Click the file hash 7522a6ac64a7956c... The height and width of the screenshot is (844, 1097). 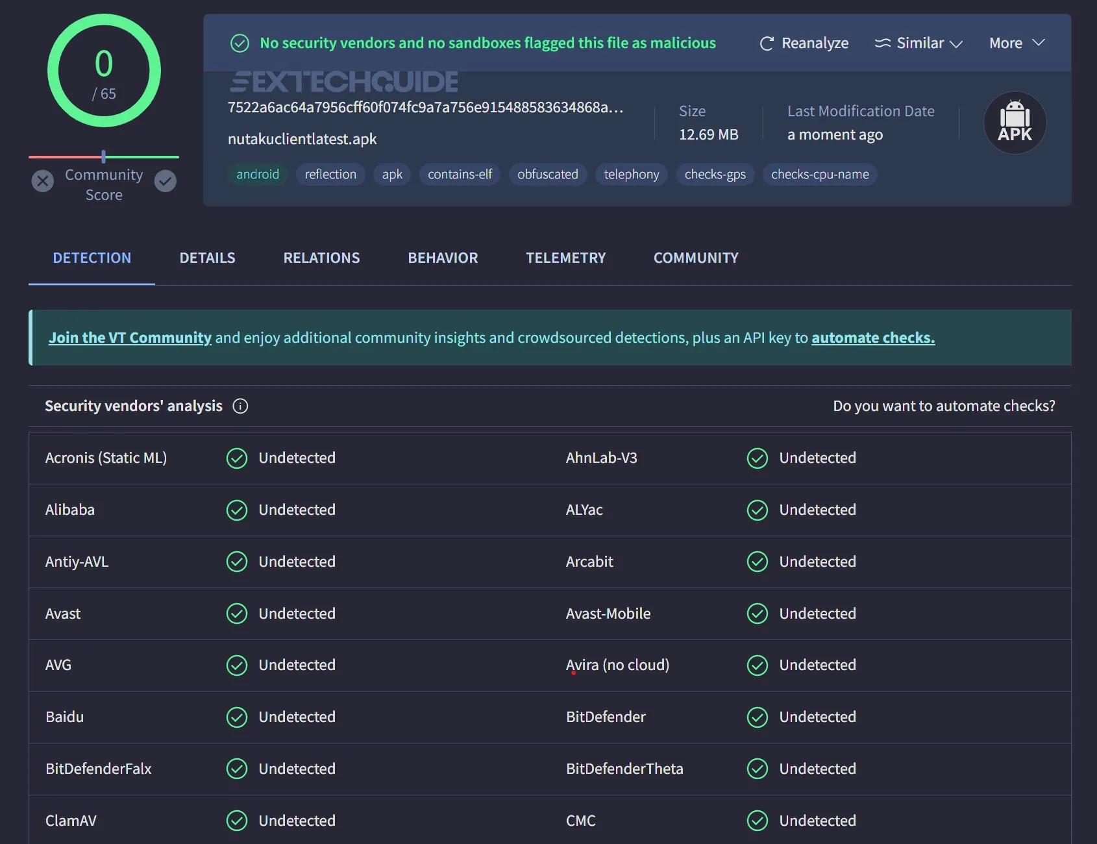tap(425, 107)
